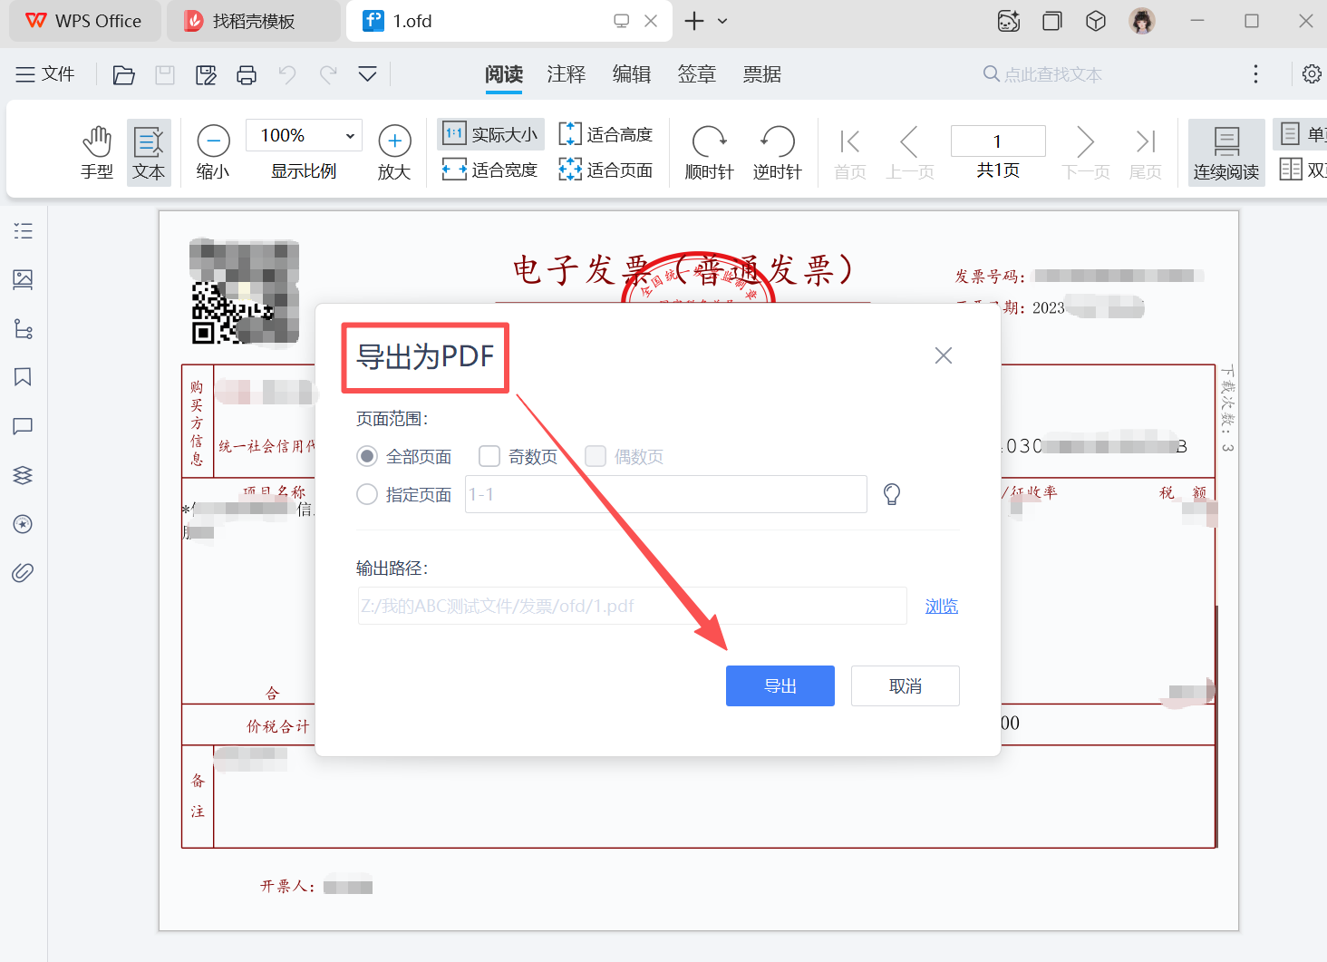1327x962 pixels.
Task: Enable the 奇数页 checkbox
Action: 489,456
